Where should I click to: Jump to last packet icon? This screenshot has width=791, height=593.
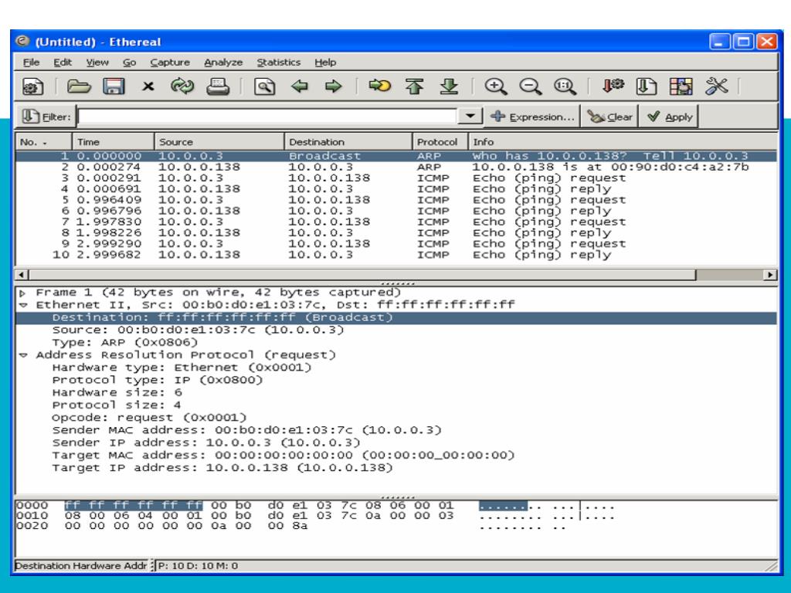click(x=449, y=86)
